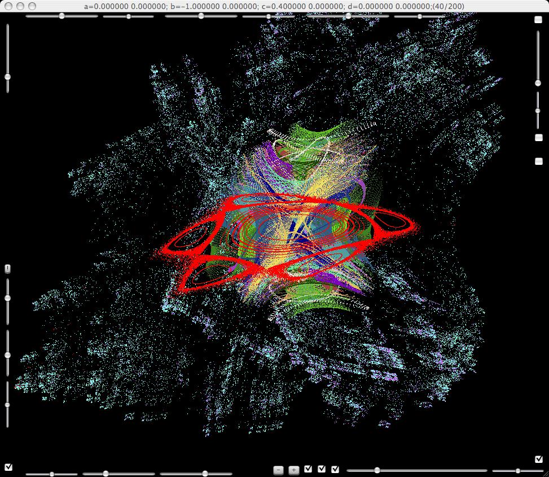The width and height of the screenshot is (549, 477).
Task: Click the exclamation mark button on left edge
Action: pos(8,269)
